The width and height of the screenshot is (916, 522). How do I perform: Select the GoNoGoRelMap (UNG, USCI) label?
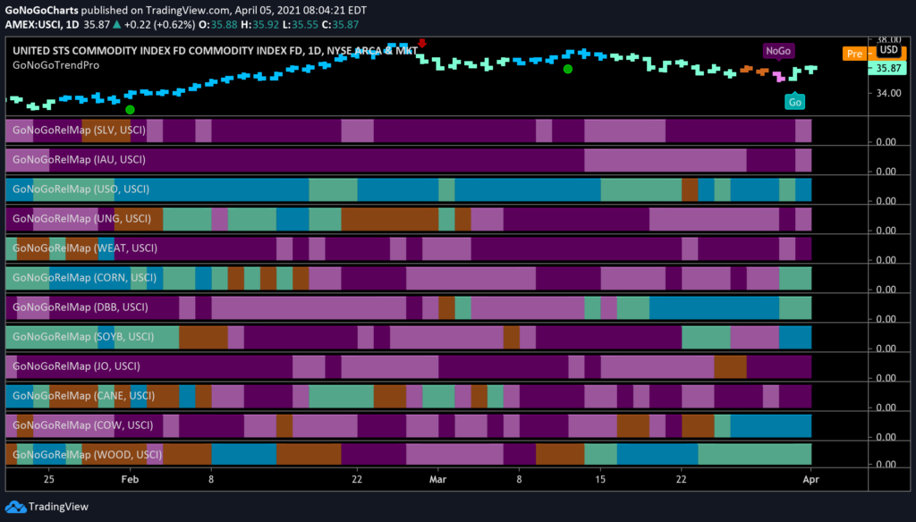pyautogui.click(x=81, y=218)
